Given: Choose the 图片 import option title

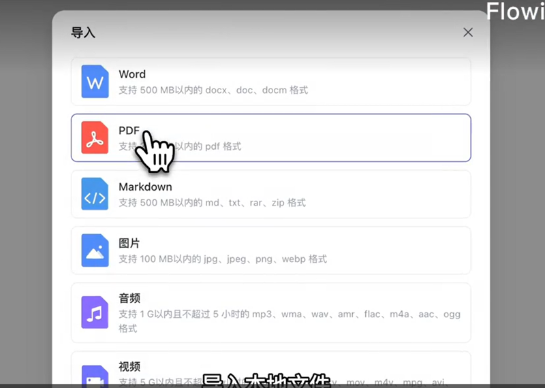Looking at the screenshot, I should pos(129,243).
